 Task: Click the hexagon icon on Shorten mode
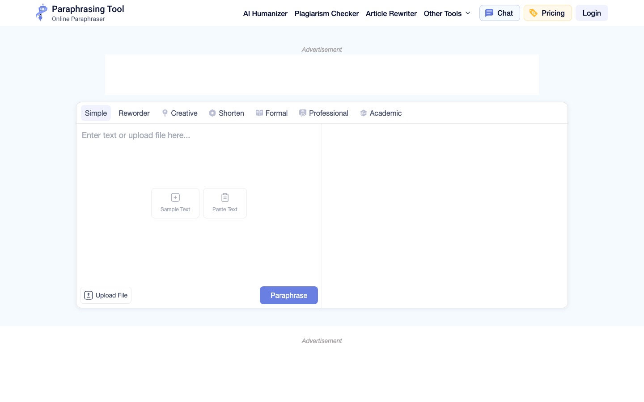click(212, 113)
